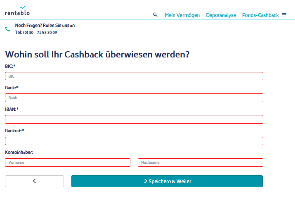Viewport: 295px width, 203px height.
Task: Click the phone number Tel: (0) 30 - 71 53 30 09
Action: [x=36, y=32]
